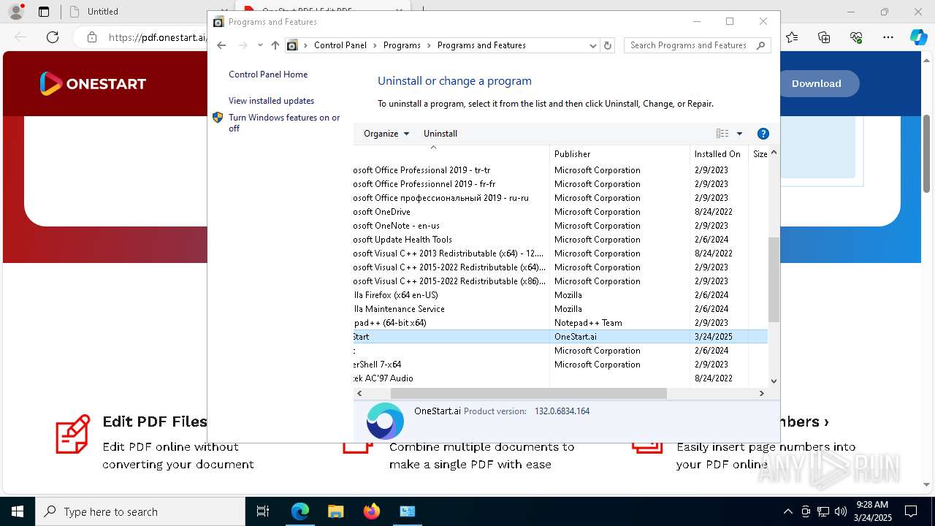The image size is (935, 526).
Task: Select Visual C++ 2013 Redistributable (x64) row
Action: (560, 254)
